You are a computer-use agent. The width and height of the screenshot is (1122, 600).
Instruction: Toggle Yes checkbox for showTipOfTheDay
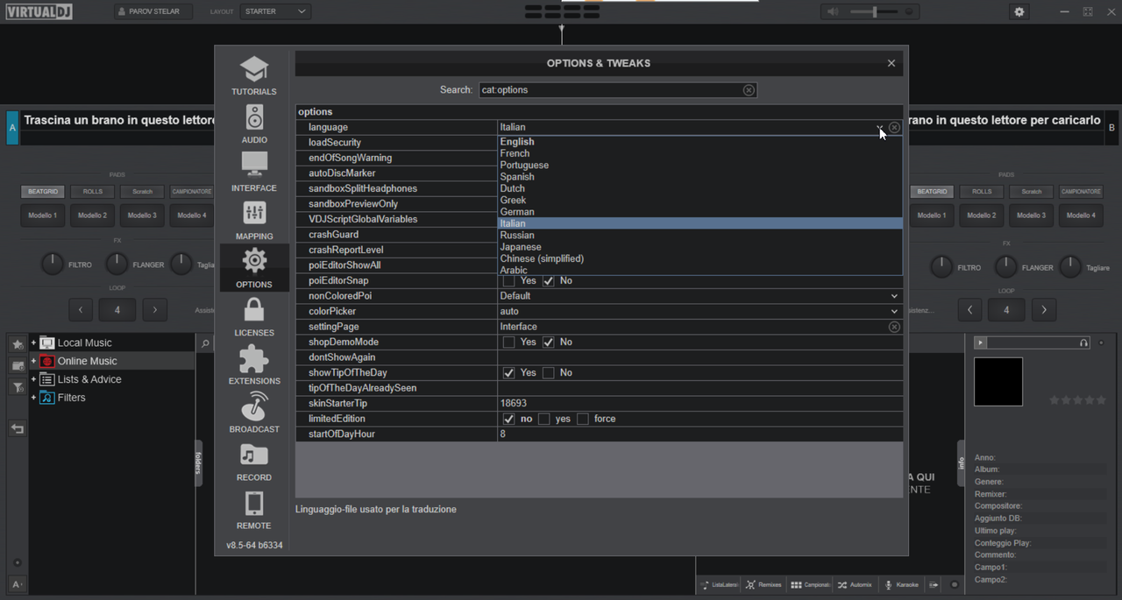point(509,373)
